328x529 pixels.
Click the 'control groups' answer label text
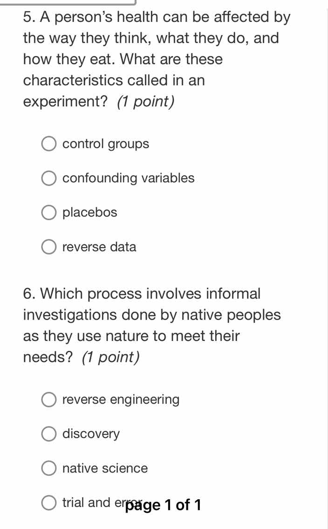click(x=106, y=144)
